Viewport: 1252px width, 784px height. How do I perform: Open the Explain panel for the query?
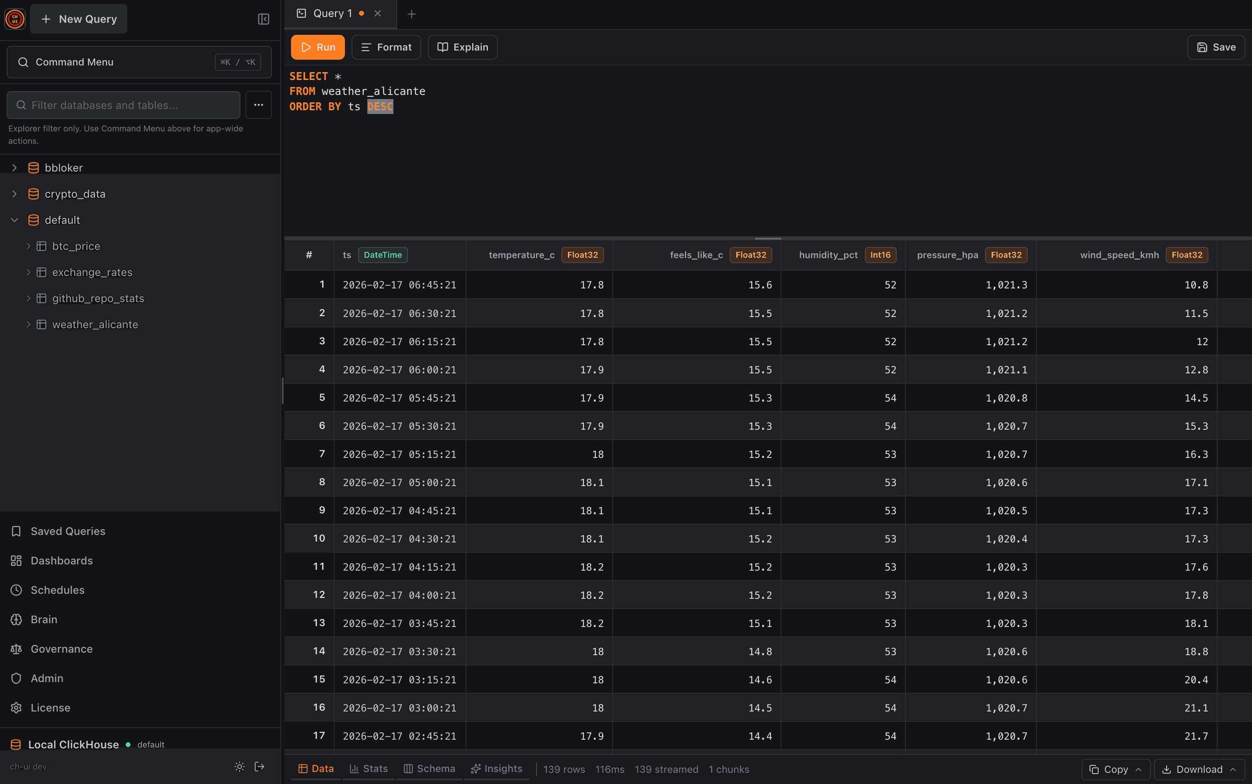click(x=461, y=47)
